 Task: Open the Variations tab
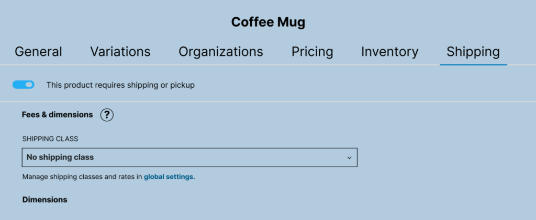(x=120, y=52)
